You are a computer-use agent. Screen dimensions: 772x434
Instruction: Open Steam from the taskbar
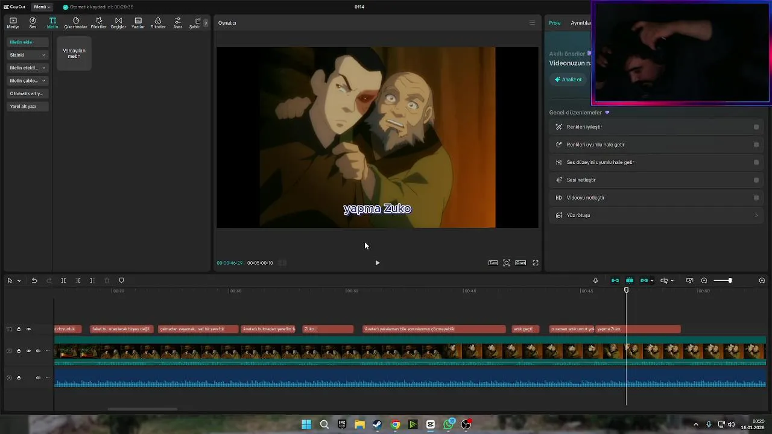click(377, 424)
